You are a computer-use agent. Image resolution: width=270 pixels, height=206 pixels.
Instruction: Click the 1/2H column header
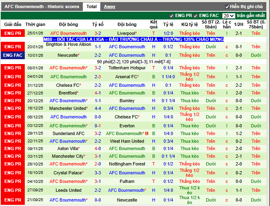[238, 24]
